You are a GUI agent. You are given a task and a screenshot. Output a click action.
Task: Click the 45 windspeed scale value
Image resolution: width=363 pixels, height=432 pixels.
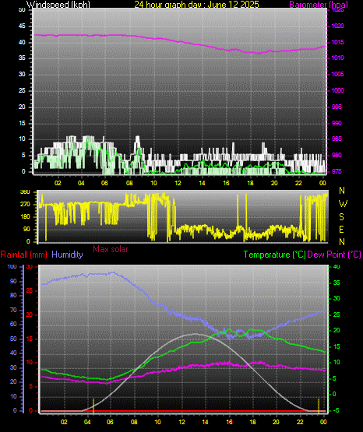point(22,26)
